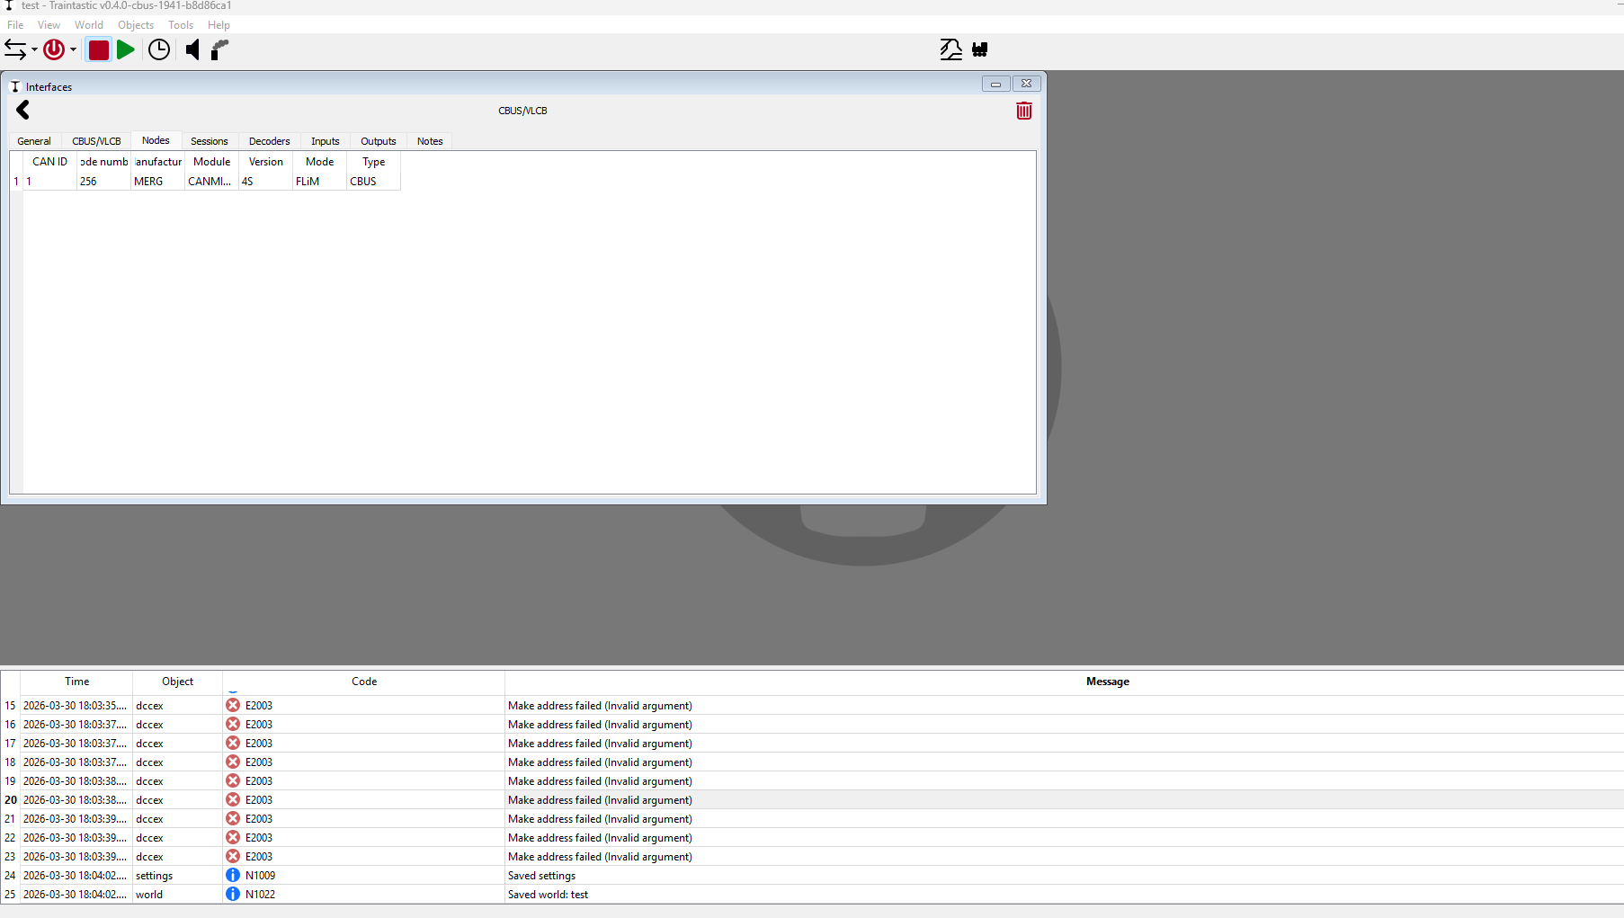Expand the dropdown arrow beside power button
1624x918 pixels.
point(73,50)
